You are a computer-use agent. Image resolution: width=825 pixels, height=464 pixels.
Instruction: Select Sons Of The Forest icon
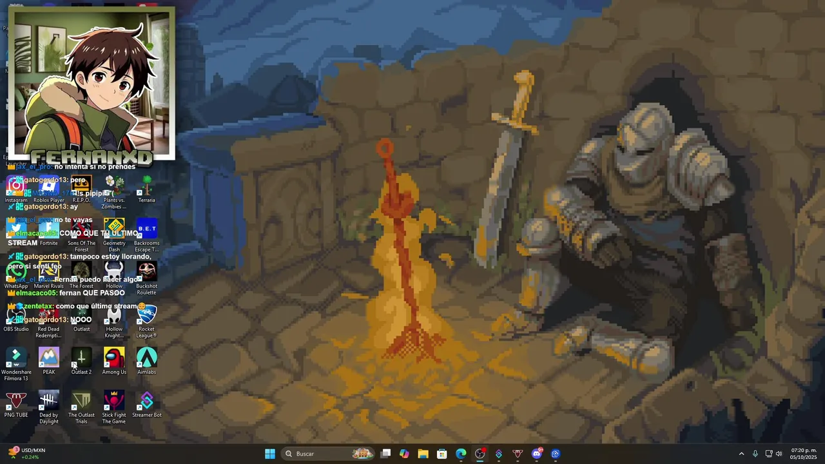point(81,236)
